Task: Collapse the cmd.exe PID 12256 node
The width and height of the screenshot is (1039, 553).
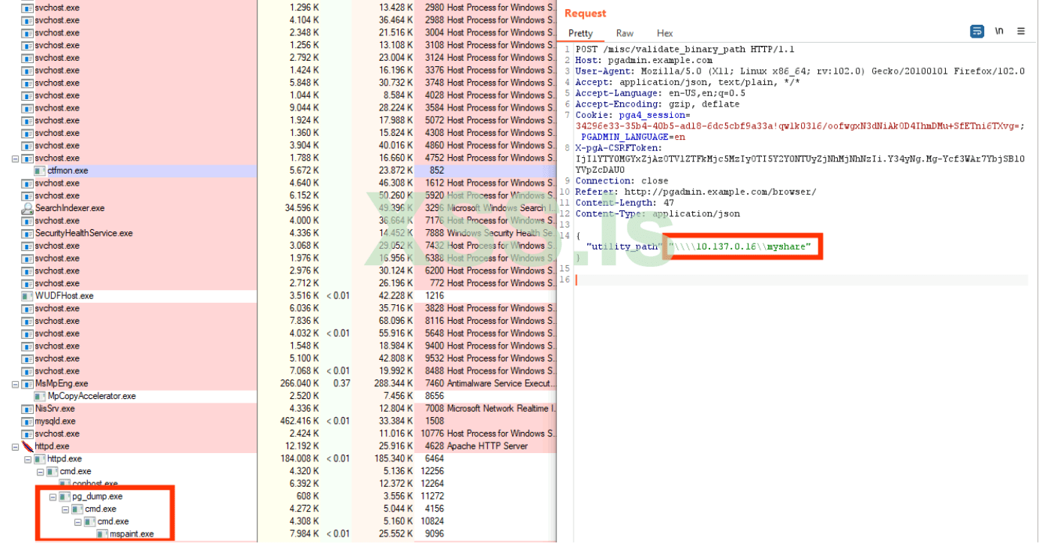Action: (41, 472)
